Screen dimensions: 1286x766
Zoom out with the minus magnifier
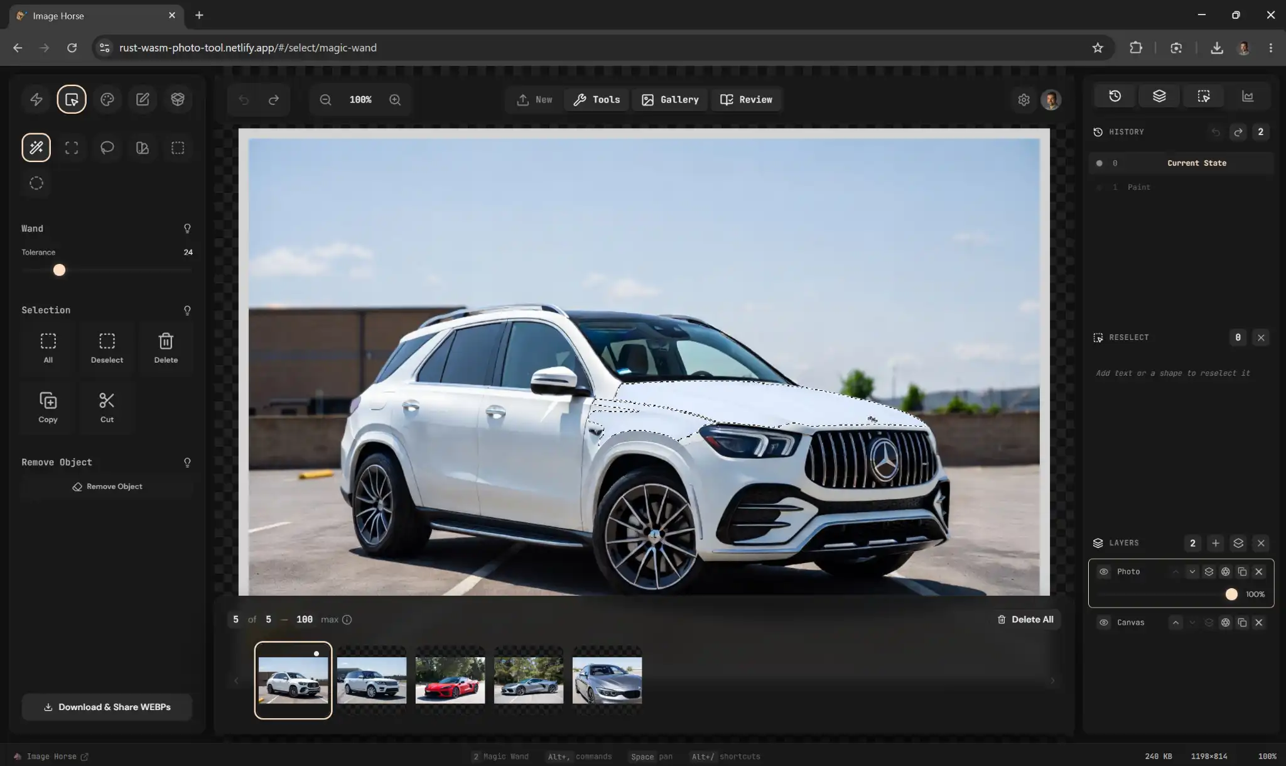coord(325,100)
